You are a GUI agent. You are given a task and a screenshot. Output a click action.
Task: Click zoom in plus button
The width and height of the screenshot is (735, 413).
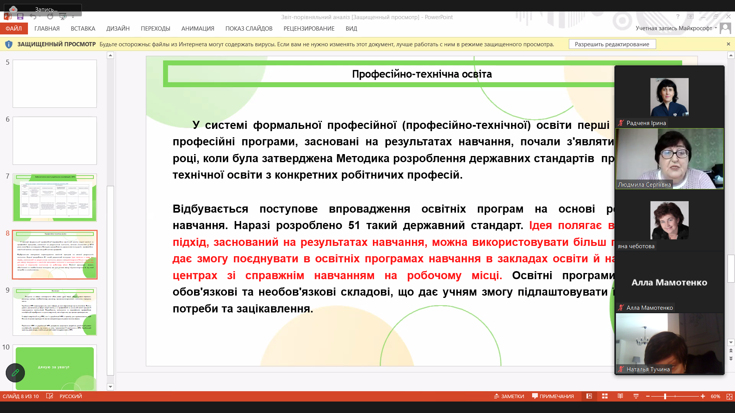(x=703, y=396)
